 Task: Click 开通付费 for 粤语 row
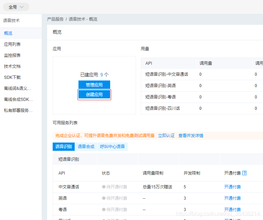[x=232, y=209]
